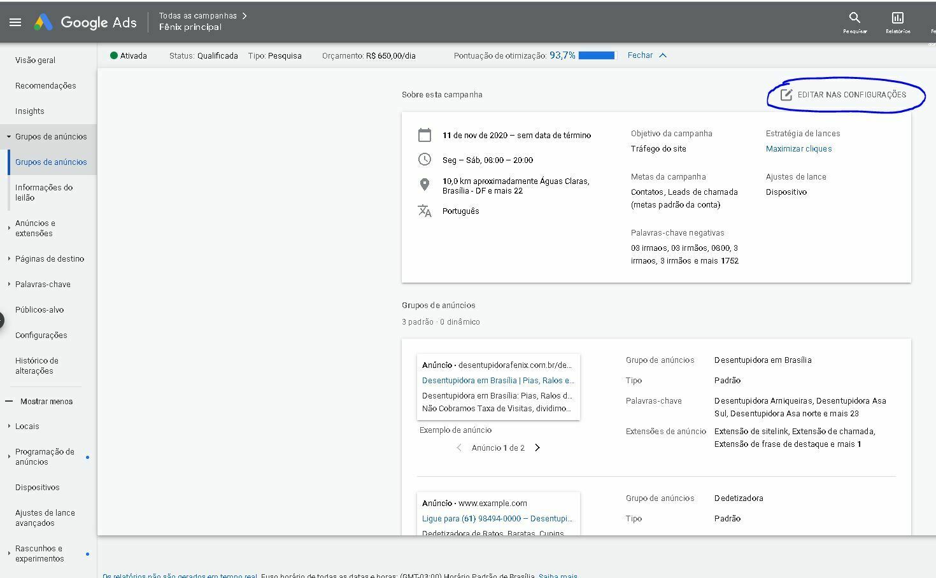Click the www.example.com ad preview card
936x578 pixels.
[x=498, y=514]
